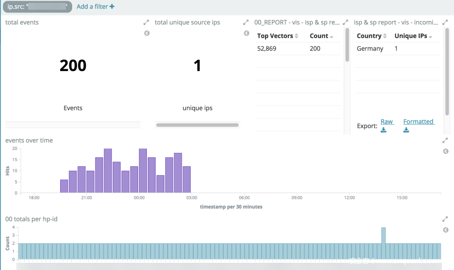Click the download icon under Raw export

[x=383, y=130]
